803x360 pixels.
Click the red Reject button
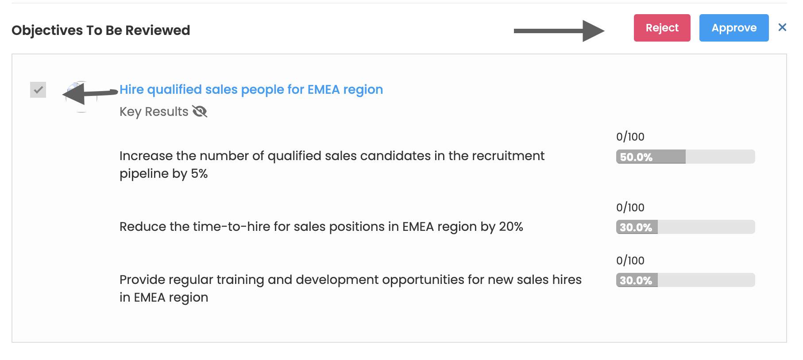[662, 28]
